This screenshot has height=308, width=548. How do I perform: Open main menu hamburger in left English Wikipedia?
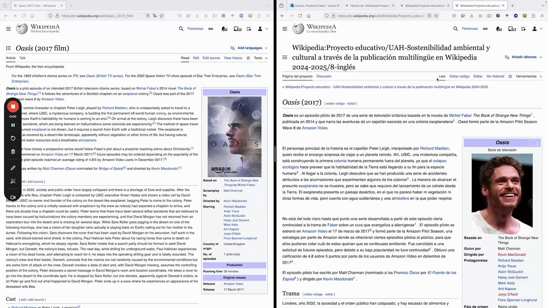(8, 29)
